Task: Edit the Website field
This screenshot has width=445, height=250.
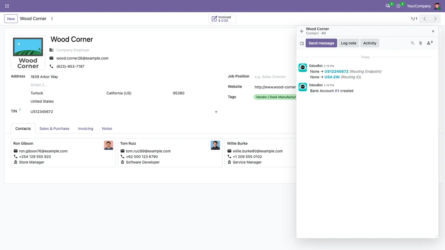Action: 275,87
